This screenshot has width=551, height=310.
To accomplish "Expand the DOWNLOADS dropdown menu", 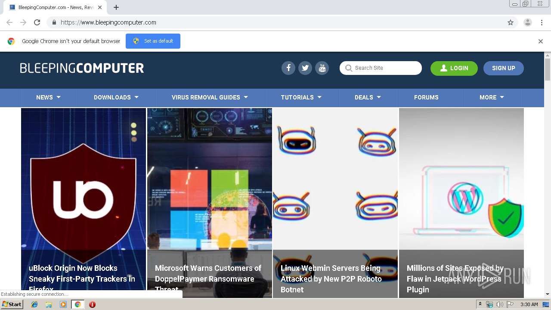I will 116,97.
